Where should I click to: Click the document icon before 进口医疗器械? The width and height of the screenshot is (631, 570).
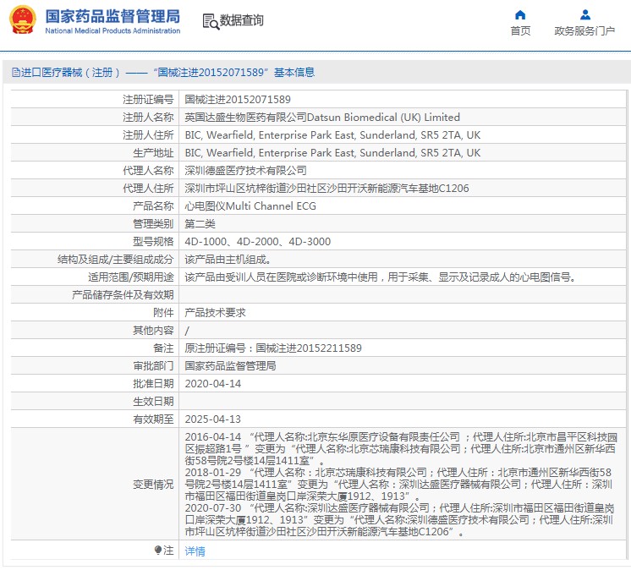point(16,73)
